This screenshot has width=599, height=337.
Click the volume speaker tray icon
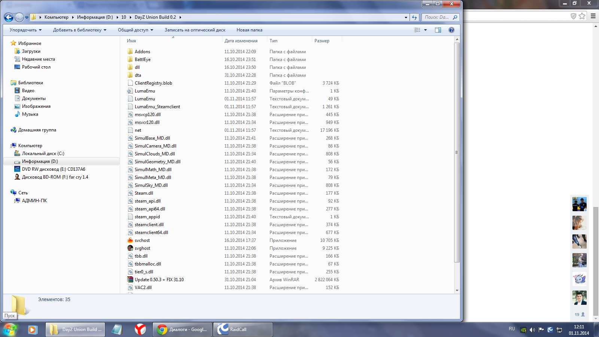[x=532, y=330]
